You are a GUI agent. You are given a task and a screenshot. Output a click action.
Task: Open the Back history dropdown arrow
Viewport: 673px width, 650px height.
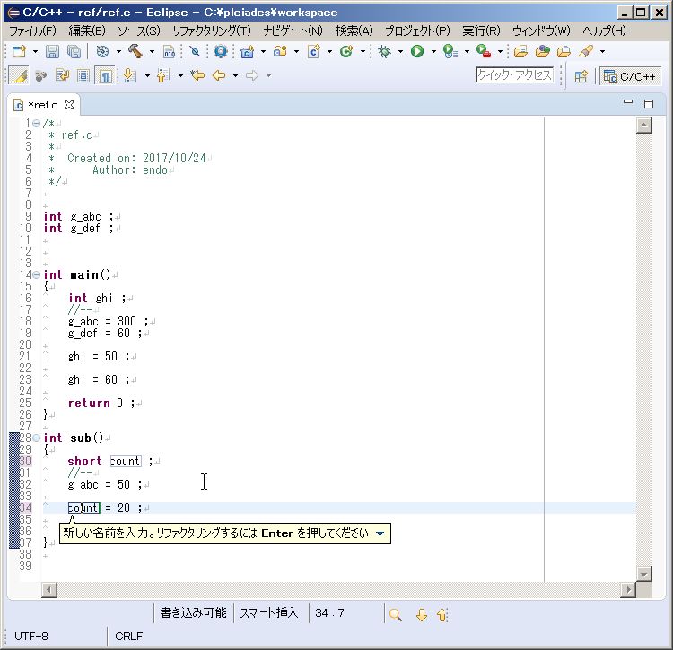(x=235, y=76)
